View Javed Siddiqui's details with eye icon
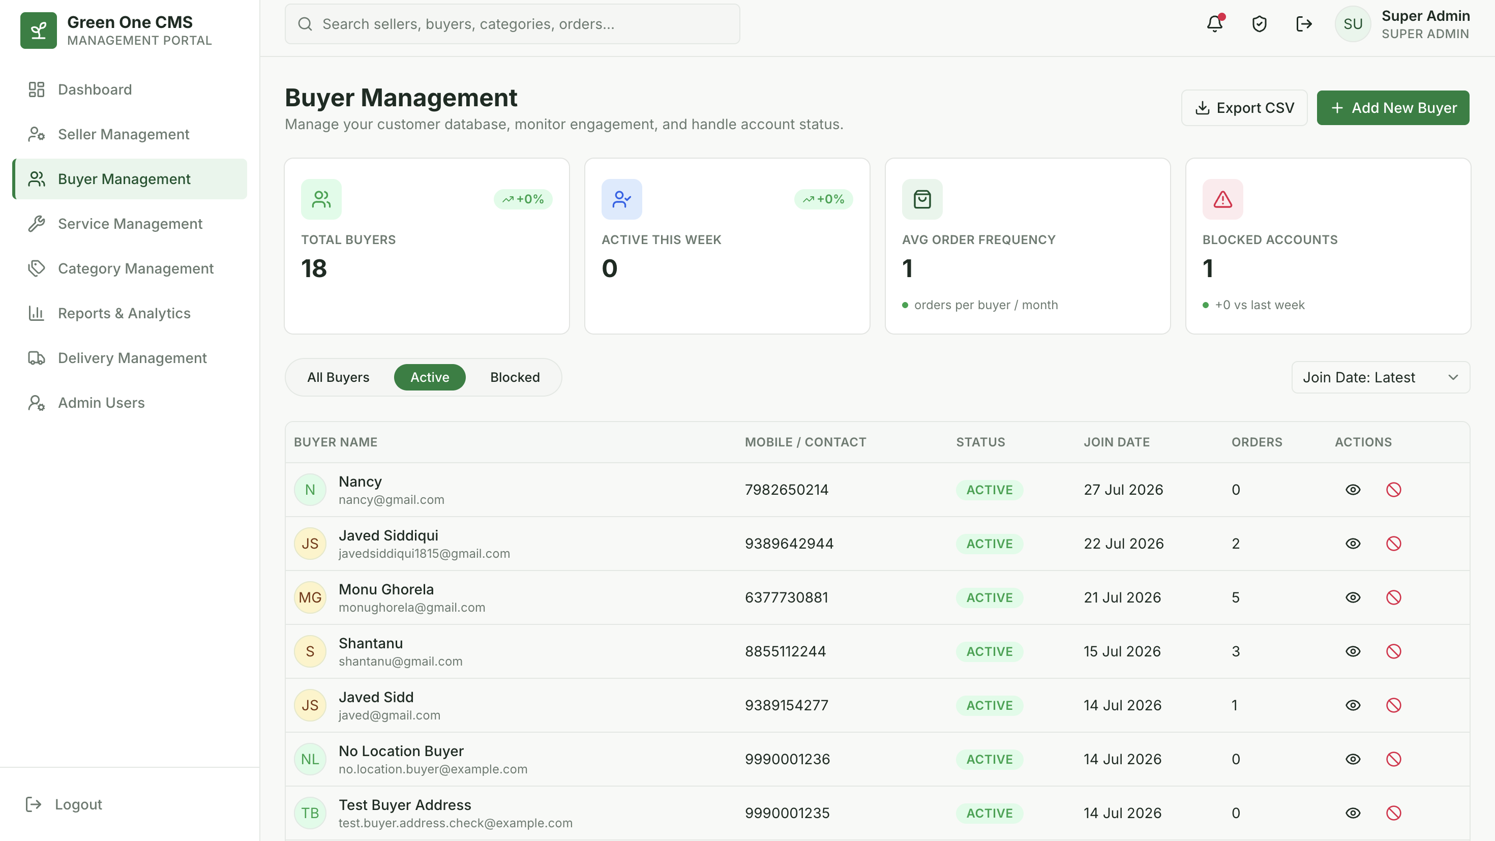 point(1353,544)
